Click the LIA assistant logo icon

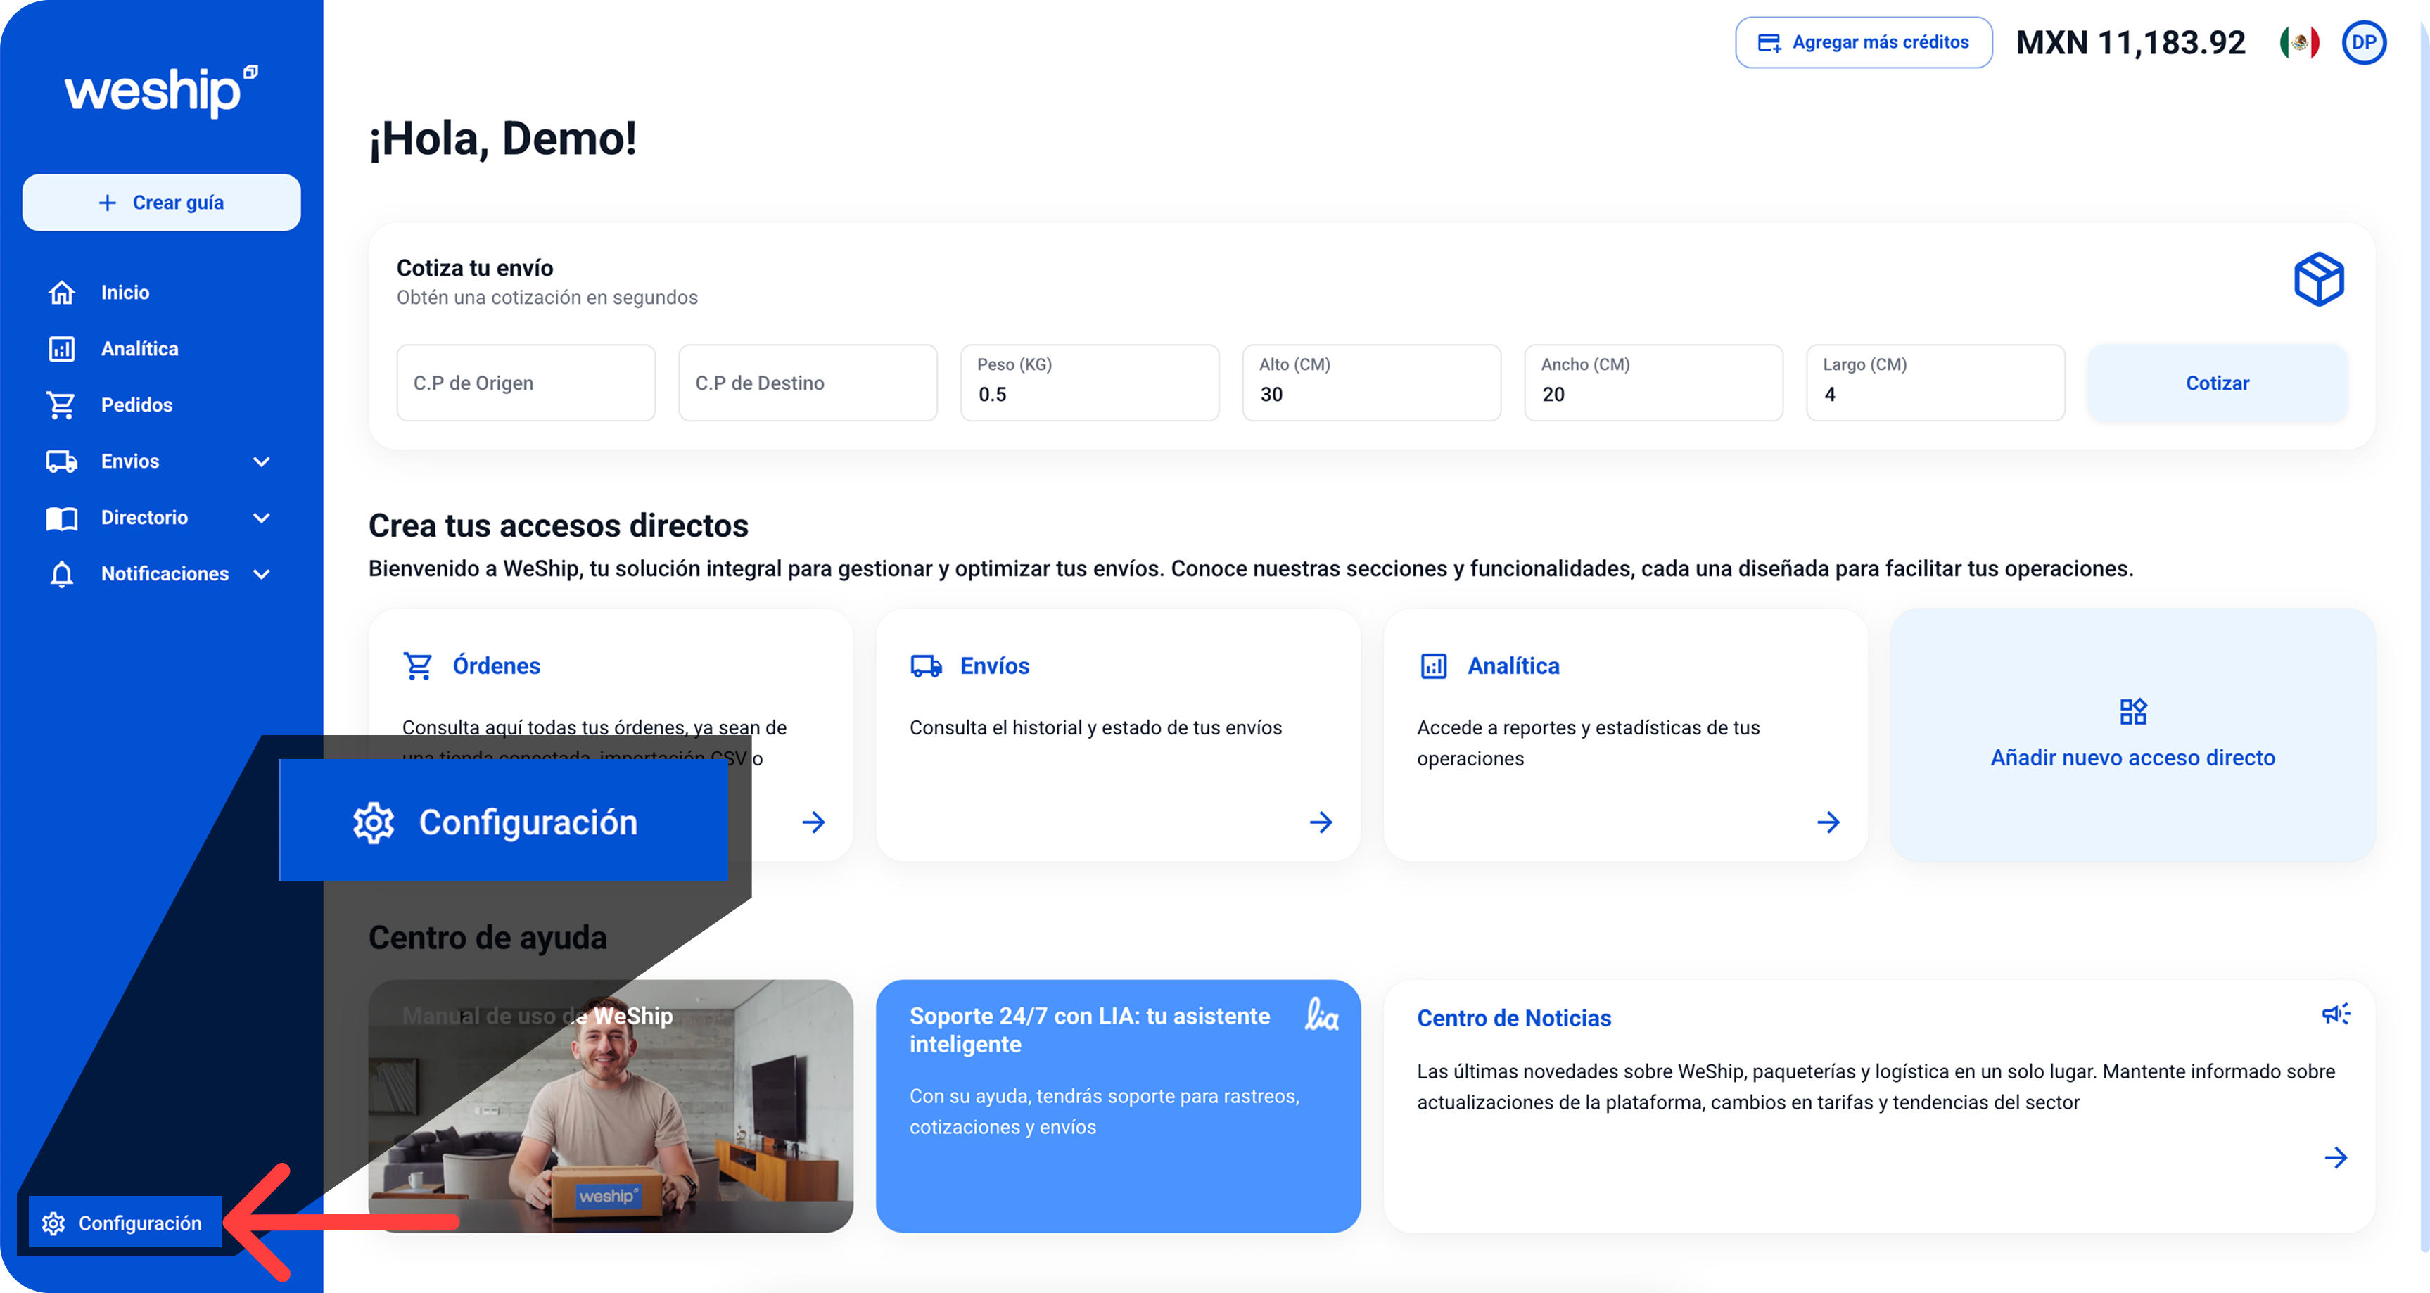[x=1322, y=1015]
